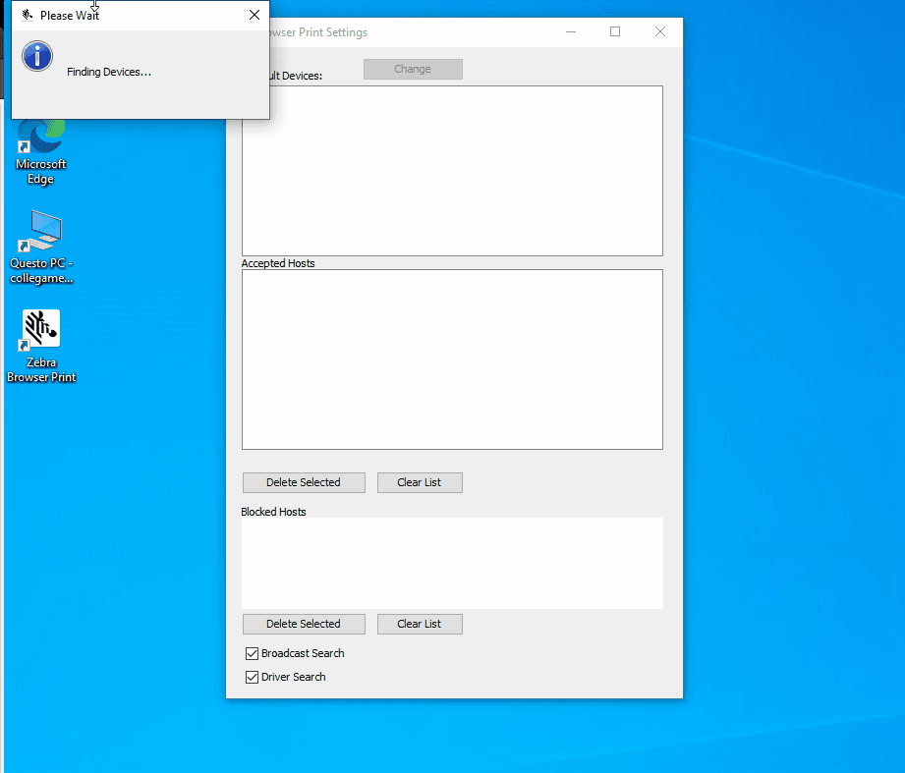Click inside the Accepted Hosts list box
The width and height of the screenshot is (905, 773).
coord(452,359)
